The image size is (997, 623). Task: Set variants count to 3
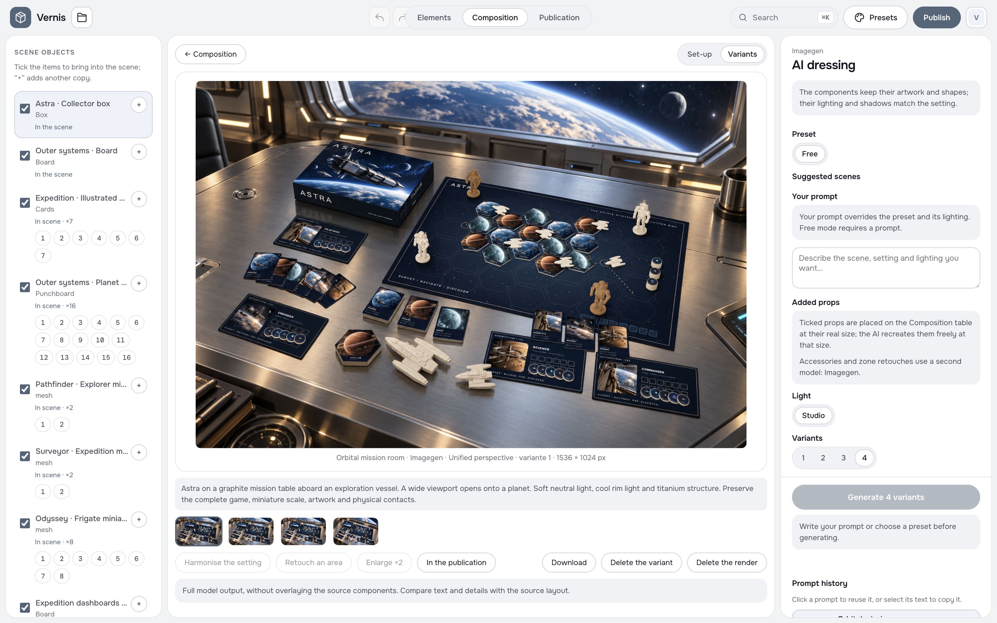[843, 458]
